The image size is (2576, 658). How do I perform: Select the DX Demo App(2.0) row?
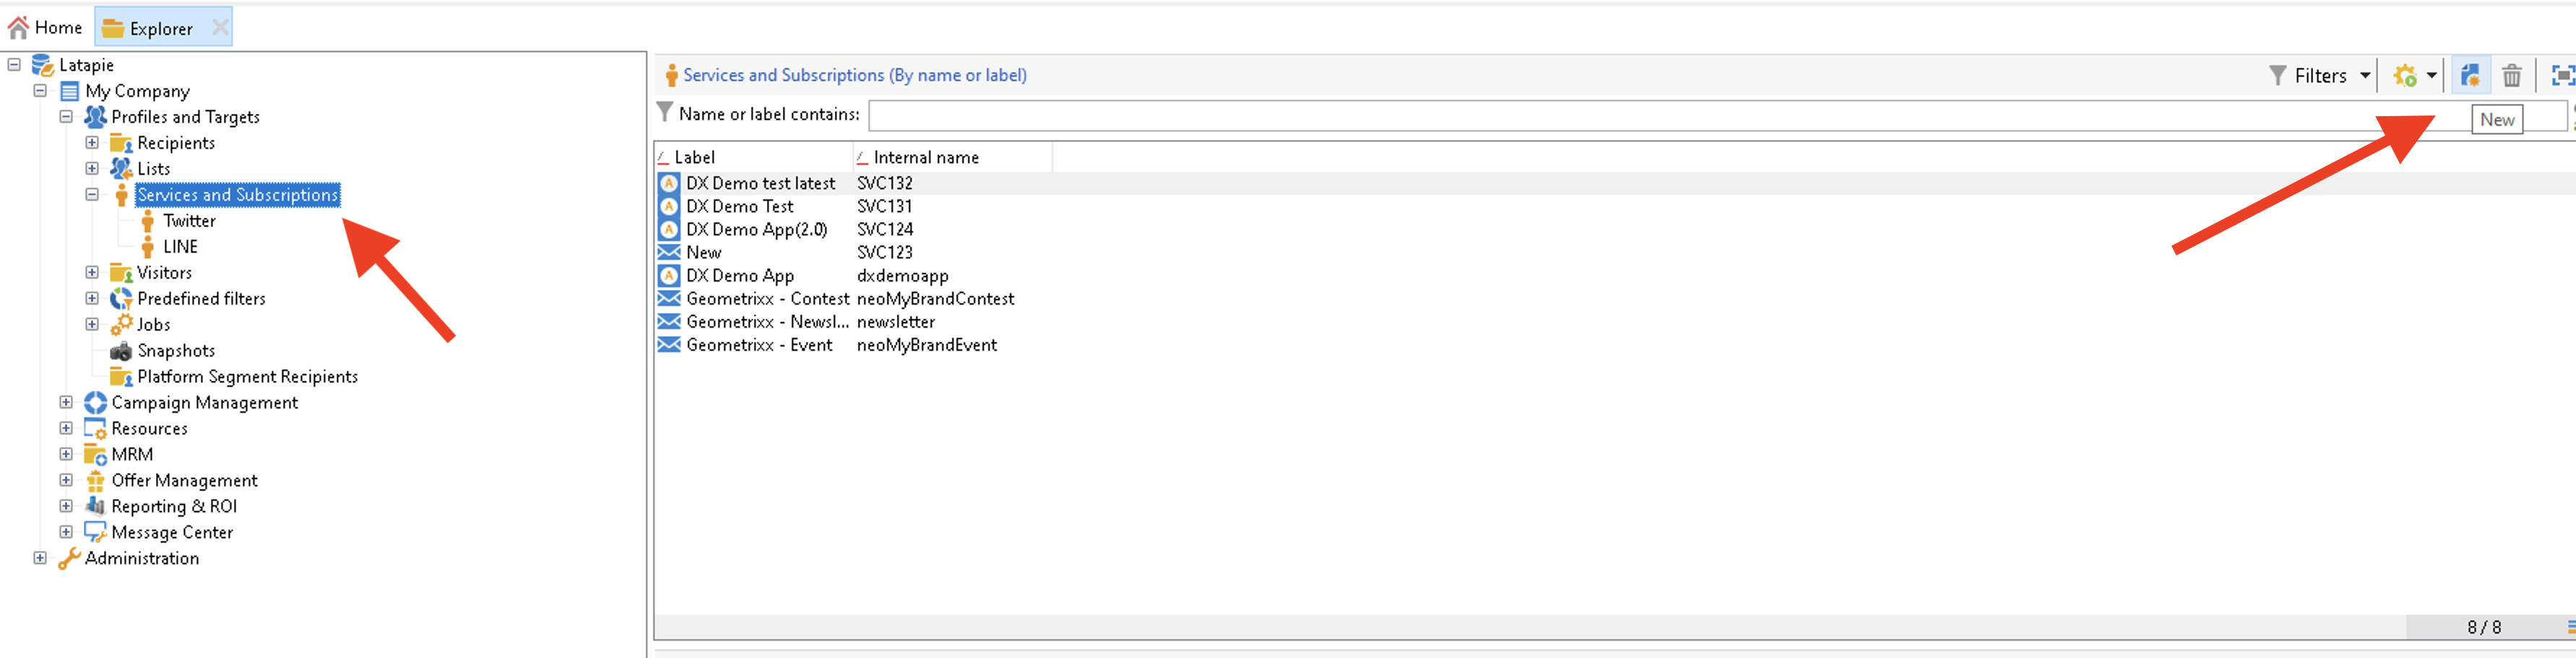pos(1614,229)
